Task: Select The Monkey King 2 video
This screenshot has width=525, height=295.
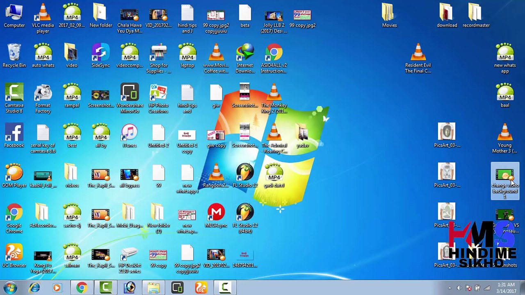Action: pos(274,98)
